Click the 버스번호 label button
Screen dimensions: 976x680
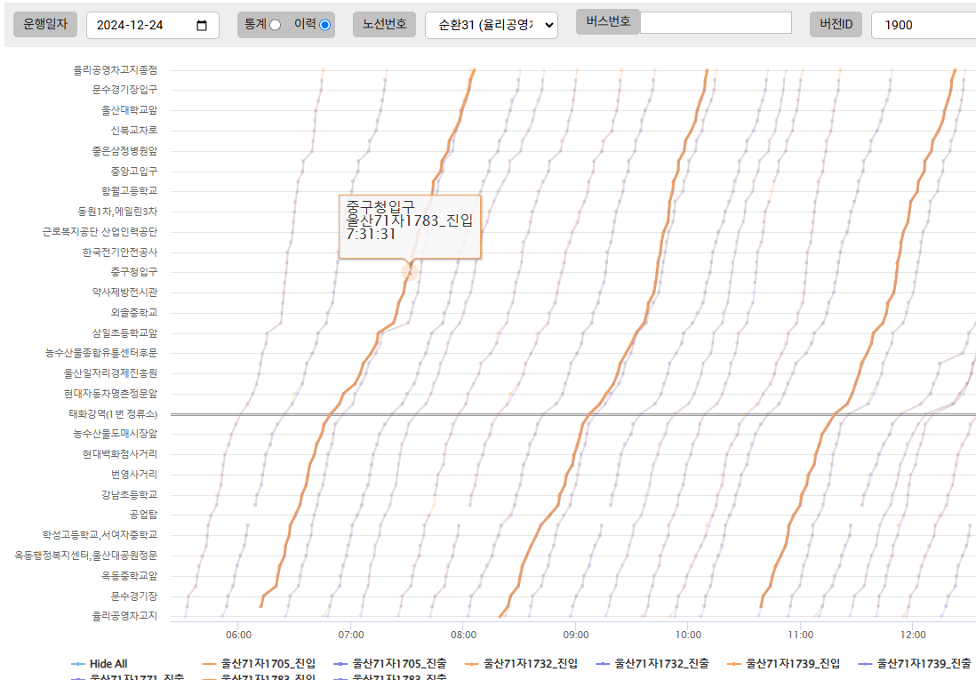(608, 21)
